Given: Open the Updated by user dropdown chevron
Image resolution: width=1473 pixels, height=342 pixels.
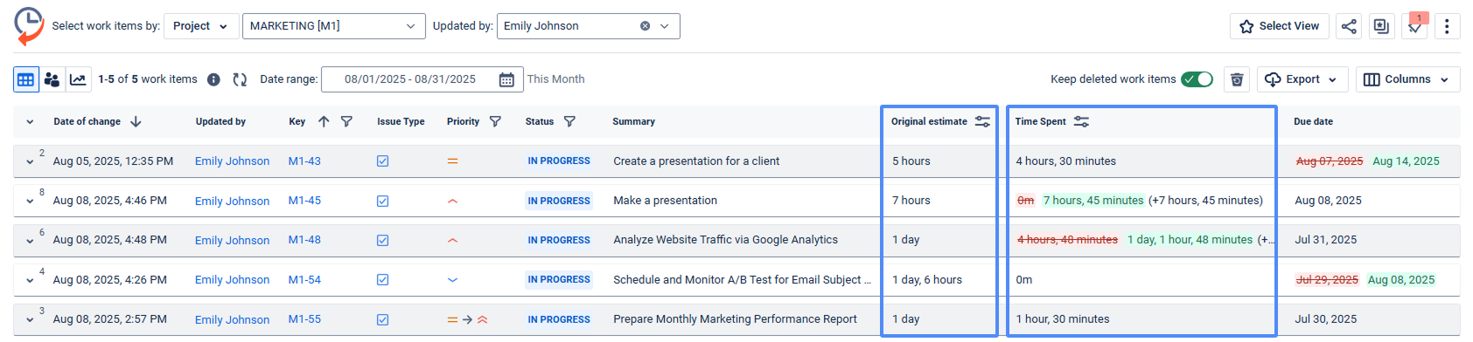Looking at the screenshot, I should (665, 26).
